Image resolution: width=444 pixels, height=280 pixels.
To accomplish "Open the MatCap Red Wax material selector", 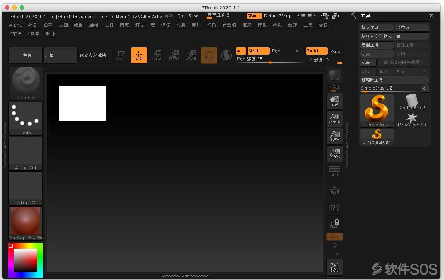I will click(25, 224).
